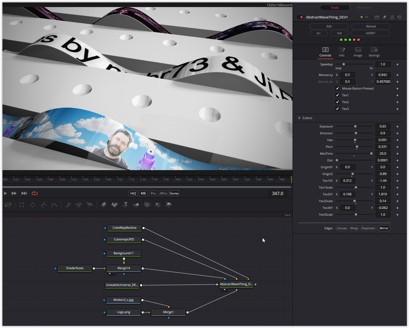
Task: Click the md button
Action: pyautogui.click(x=339, y=33)
